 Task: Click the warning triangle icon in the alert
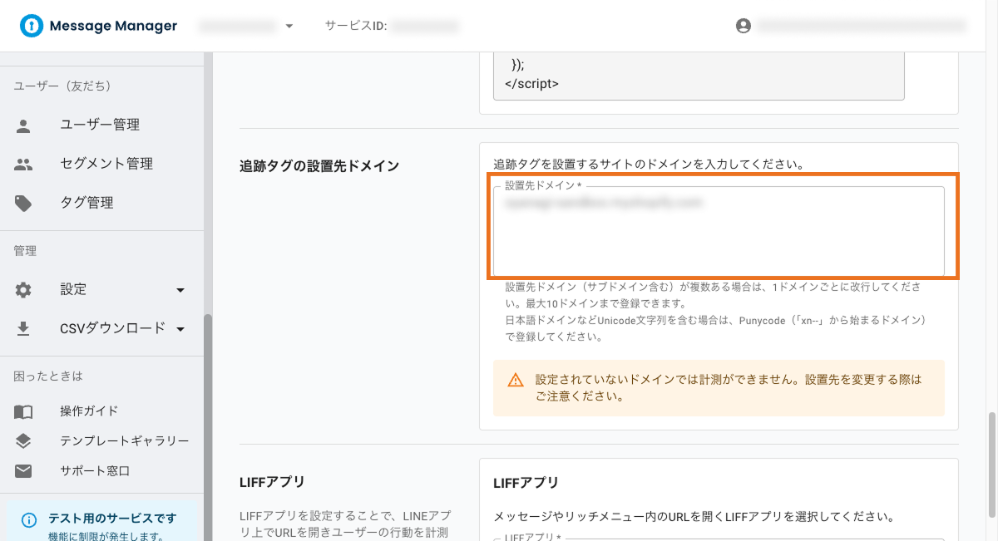click(x=516, y=380)
